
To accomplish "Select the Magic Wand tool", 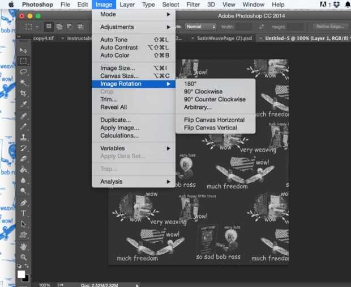I will tap(23, 83).
